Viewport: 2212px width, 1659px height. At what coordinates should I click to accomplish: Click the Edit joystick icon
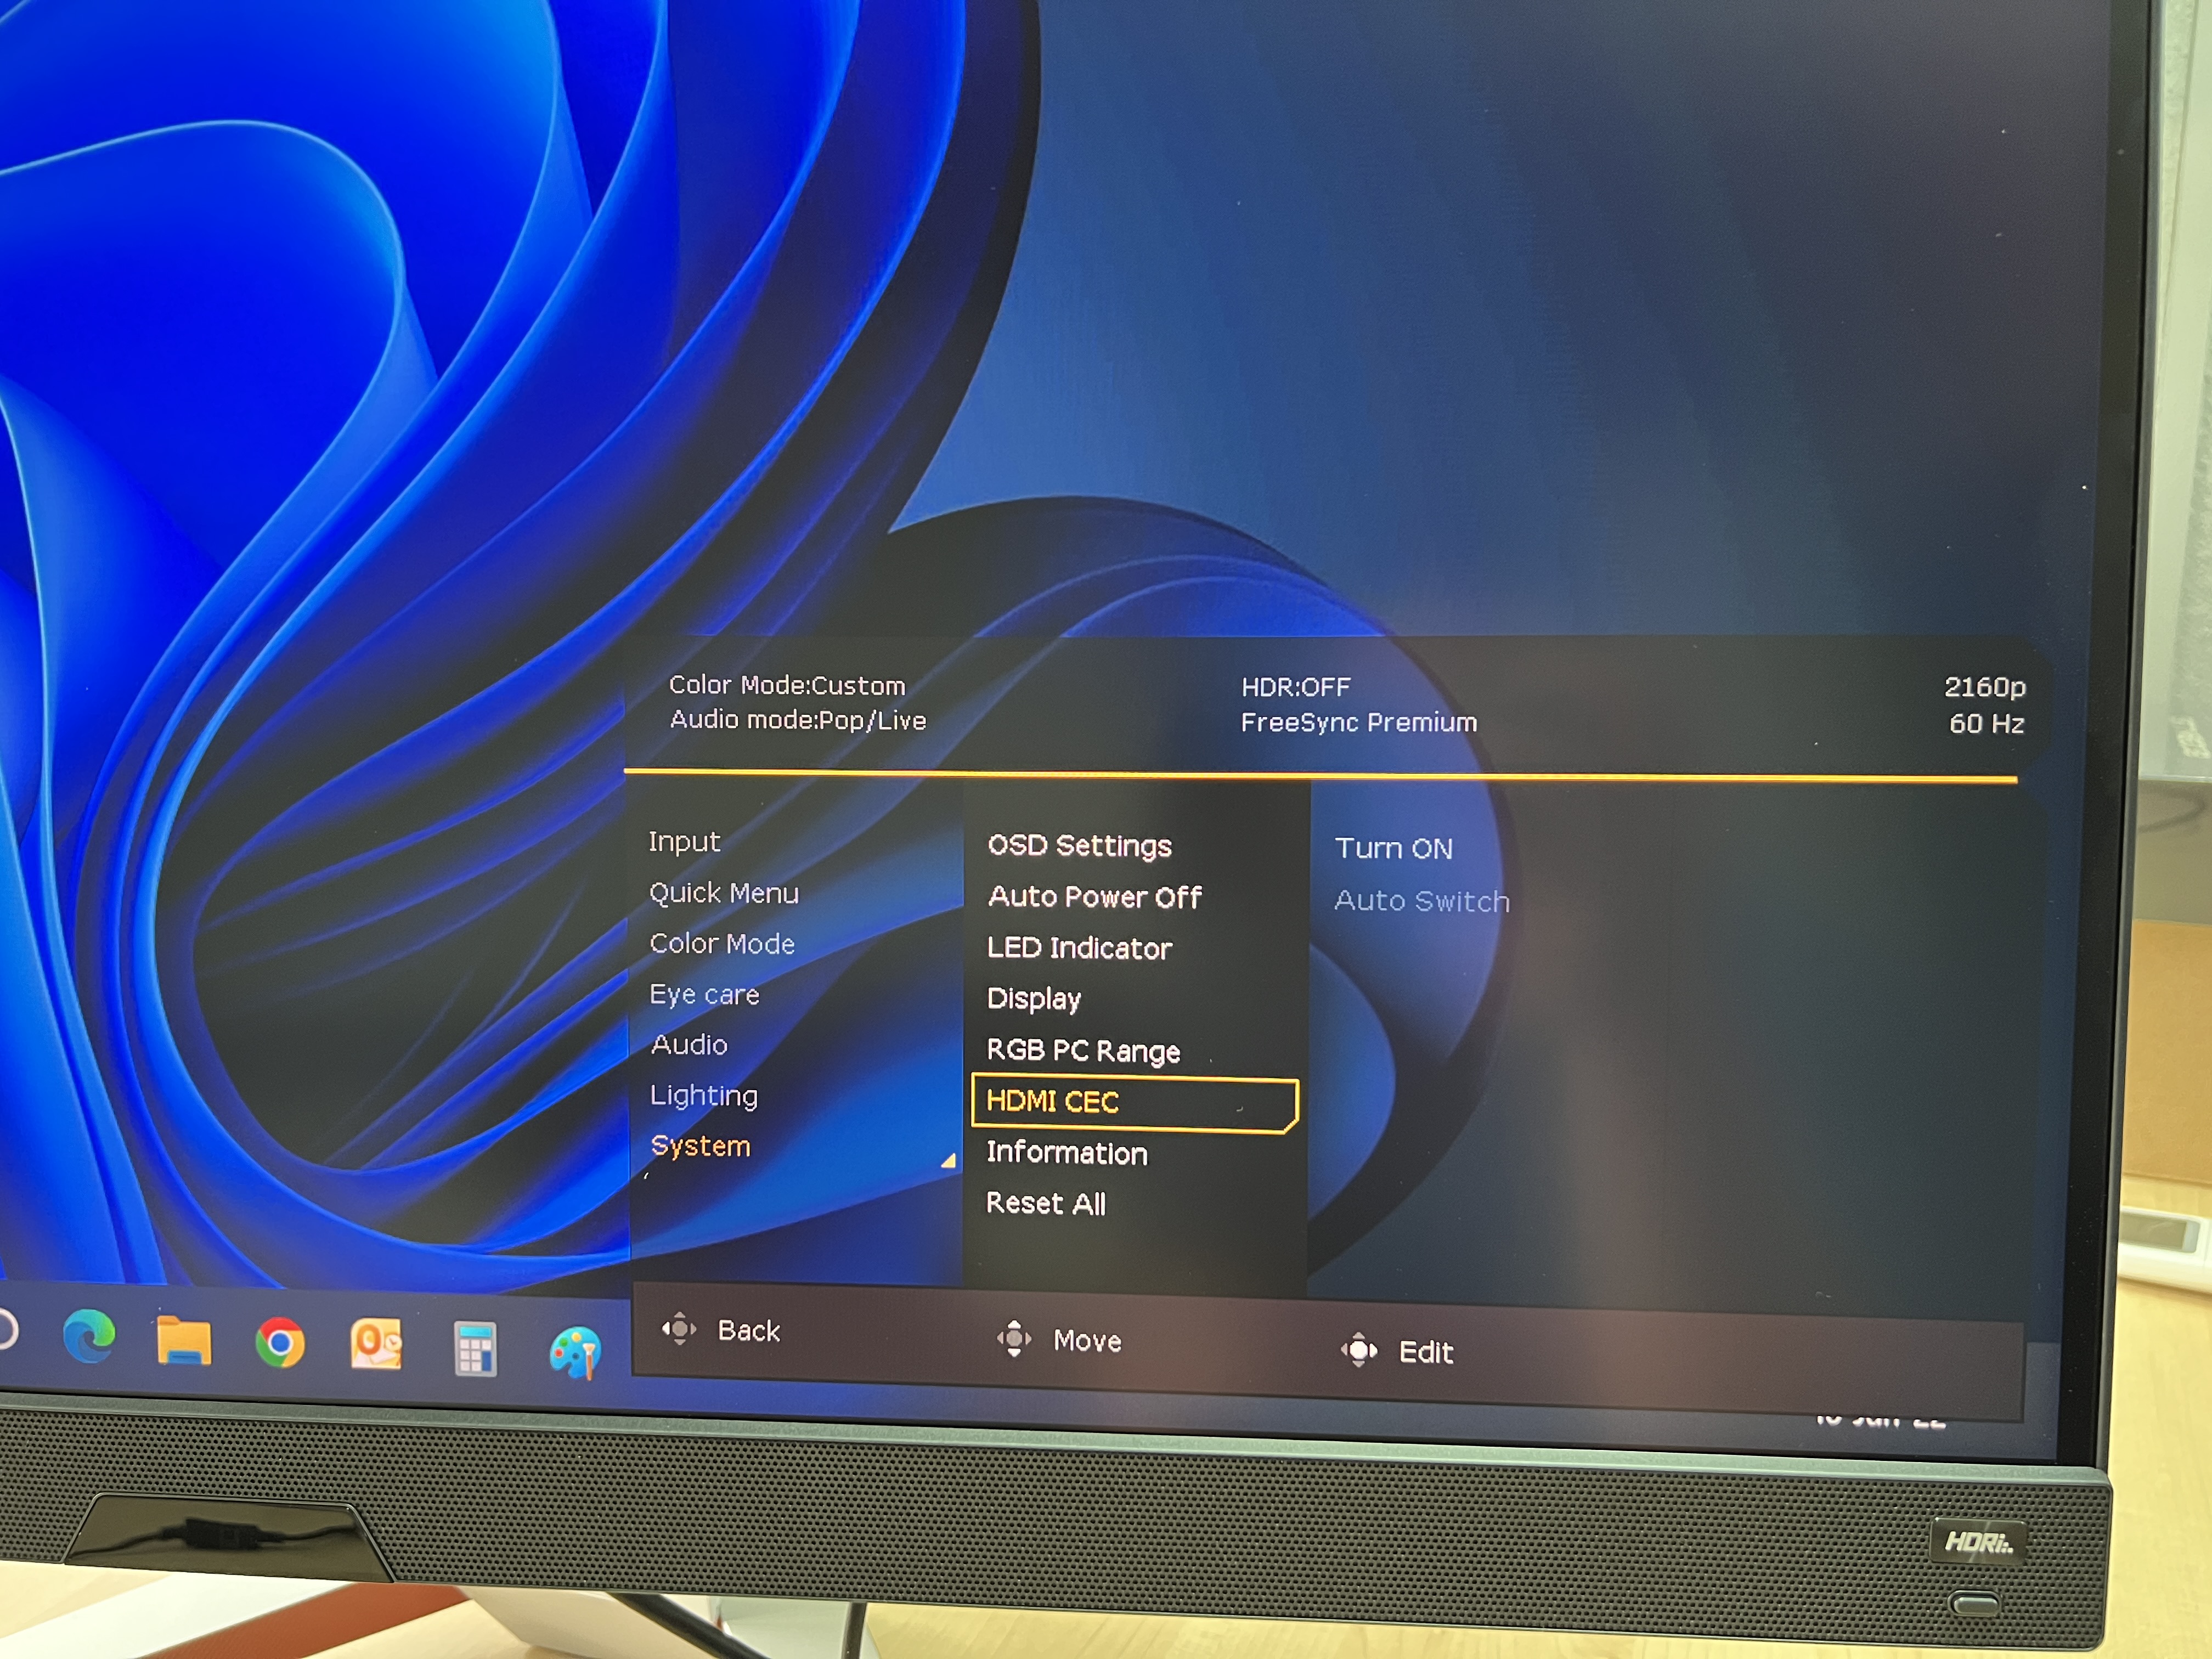(x=1359, y=1350)
